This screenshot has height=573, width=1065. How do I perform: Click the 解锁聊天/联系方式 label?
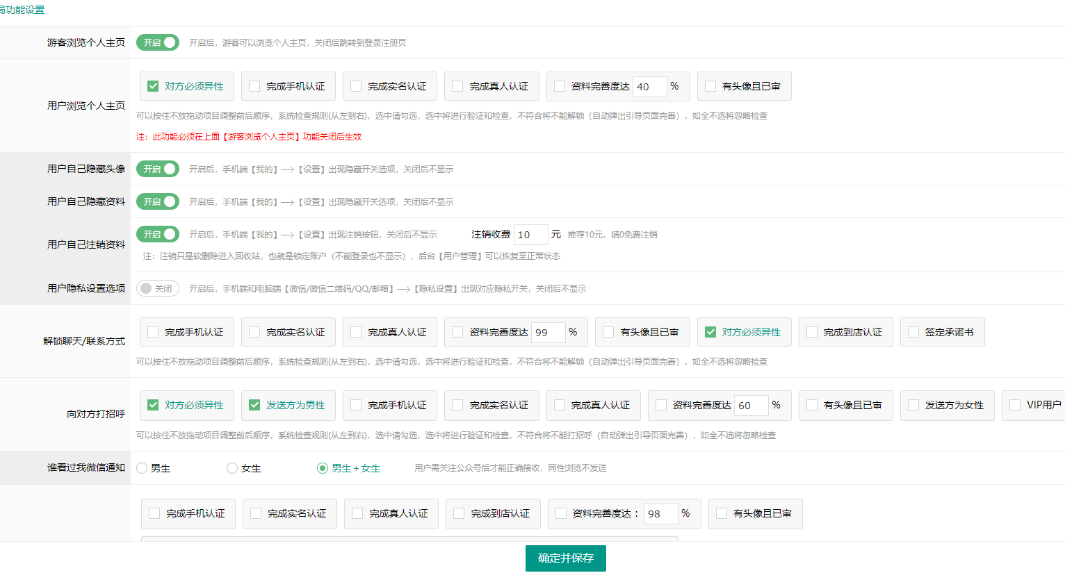point(84,341)
